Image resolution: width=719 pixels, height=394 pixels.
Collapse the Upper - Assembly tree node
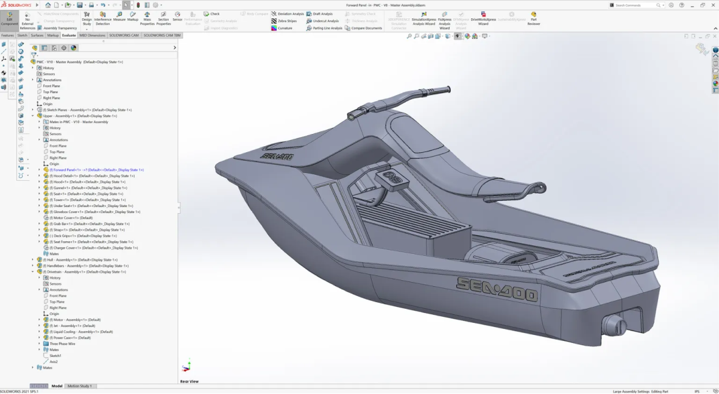click(x=33, y=116)
